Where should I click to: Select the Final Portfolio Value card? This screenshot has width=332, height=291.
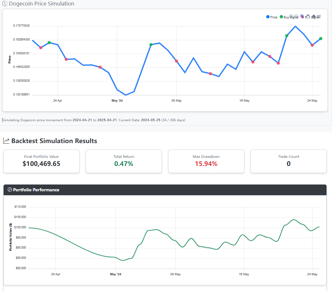point(41,161)
